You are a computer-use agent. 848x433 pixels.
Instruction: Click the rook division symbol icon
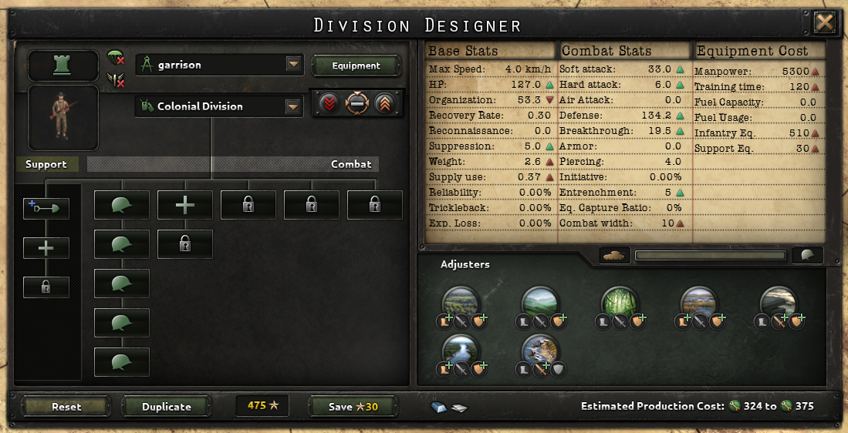[x=63, y=65]
